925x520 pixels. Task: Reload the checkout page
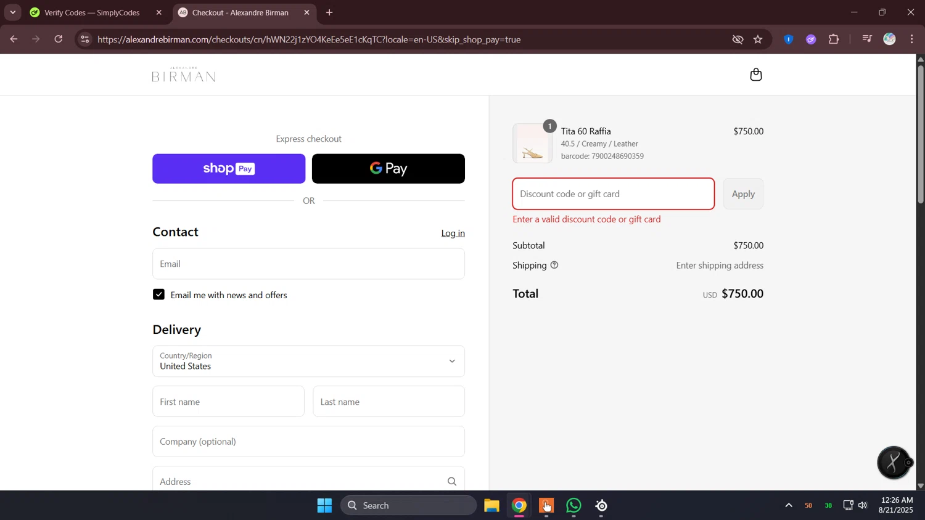[59, 39]
